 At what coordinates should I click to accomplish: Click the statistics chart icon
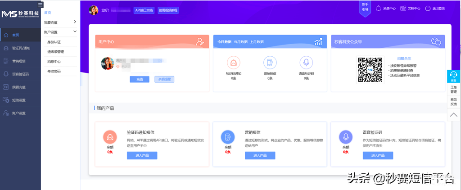click(x=318, y=42)
